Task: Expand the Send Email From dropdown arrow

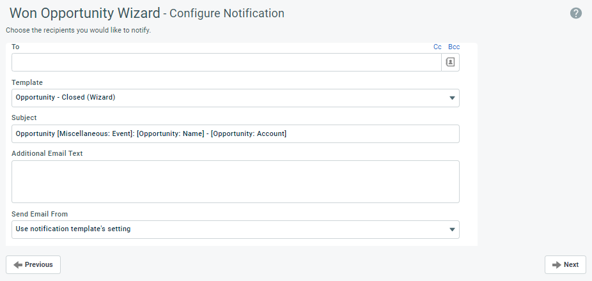Action: pos(452,229)
